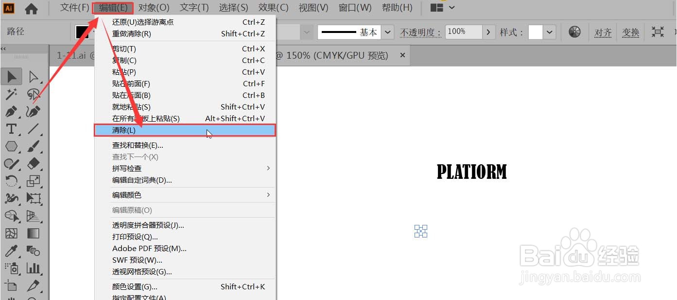Image resolution: width=677 pixels, height=300 pixels.
Task: Select the Eyedropper tool
Action: click(x=12, y=251)
